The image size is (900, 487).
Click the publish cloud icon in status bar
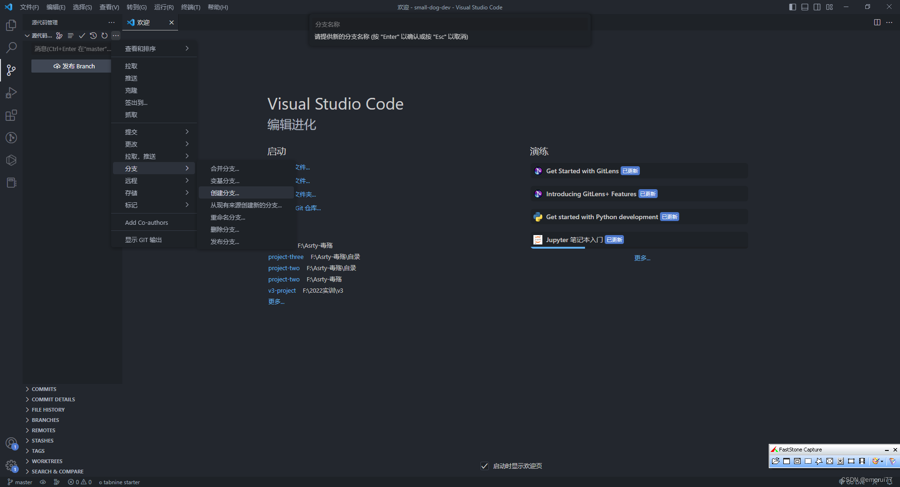pyautogui.click(x=43, y=482)
